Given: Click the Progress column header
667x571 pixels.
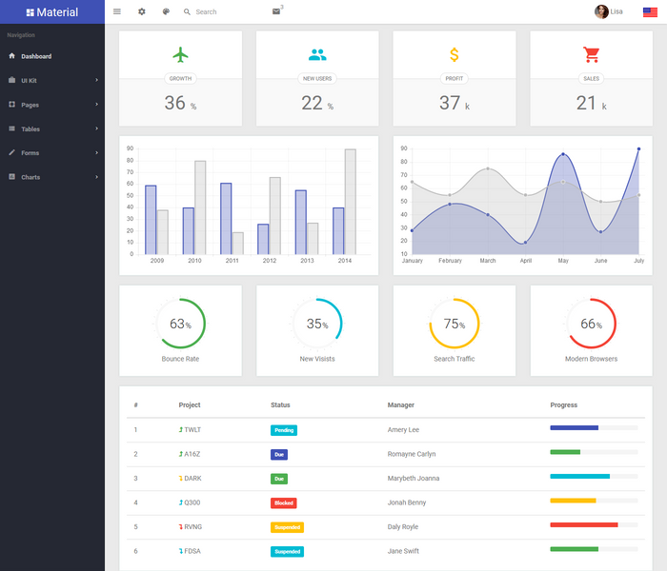Looking at the screenshot, I should 564,404.
